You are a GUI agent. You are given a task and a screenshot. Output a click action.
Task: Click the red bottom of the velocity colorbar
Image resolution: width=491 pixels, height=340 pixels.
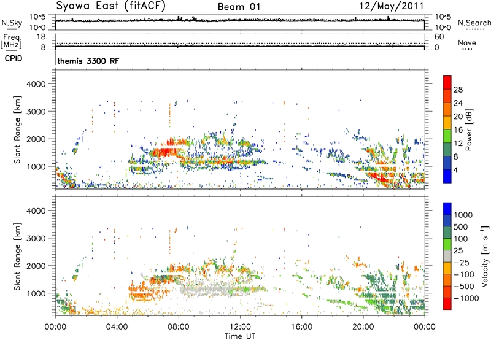click(447, 304)
